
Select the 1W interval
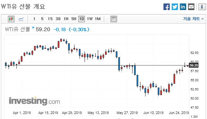click(90, 19)
